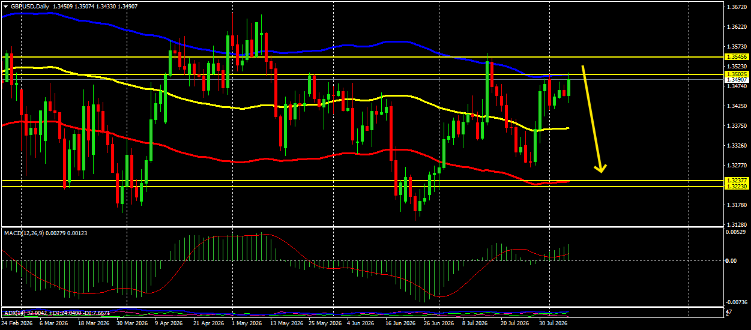Screen dimensions: 751x330
Task: Click the 1.35730 price scale value
Action: (736, 47)
